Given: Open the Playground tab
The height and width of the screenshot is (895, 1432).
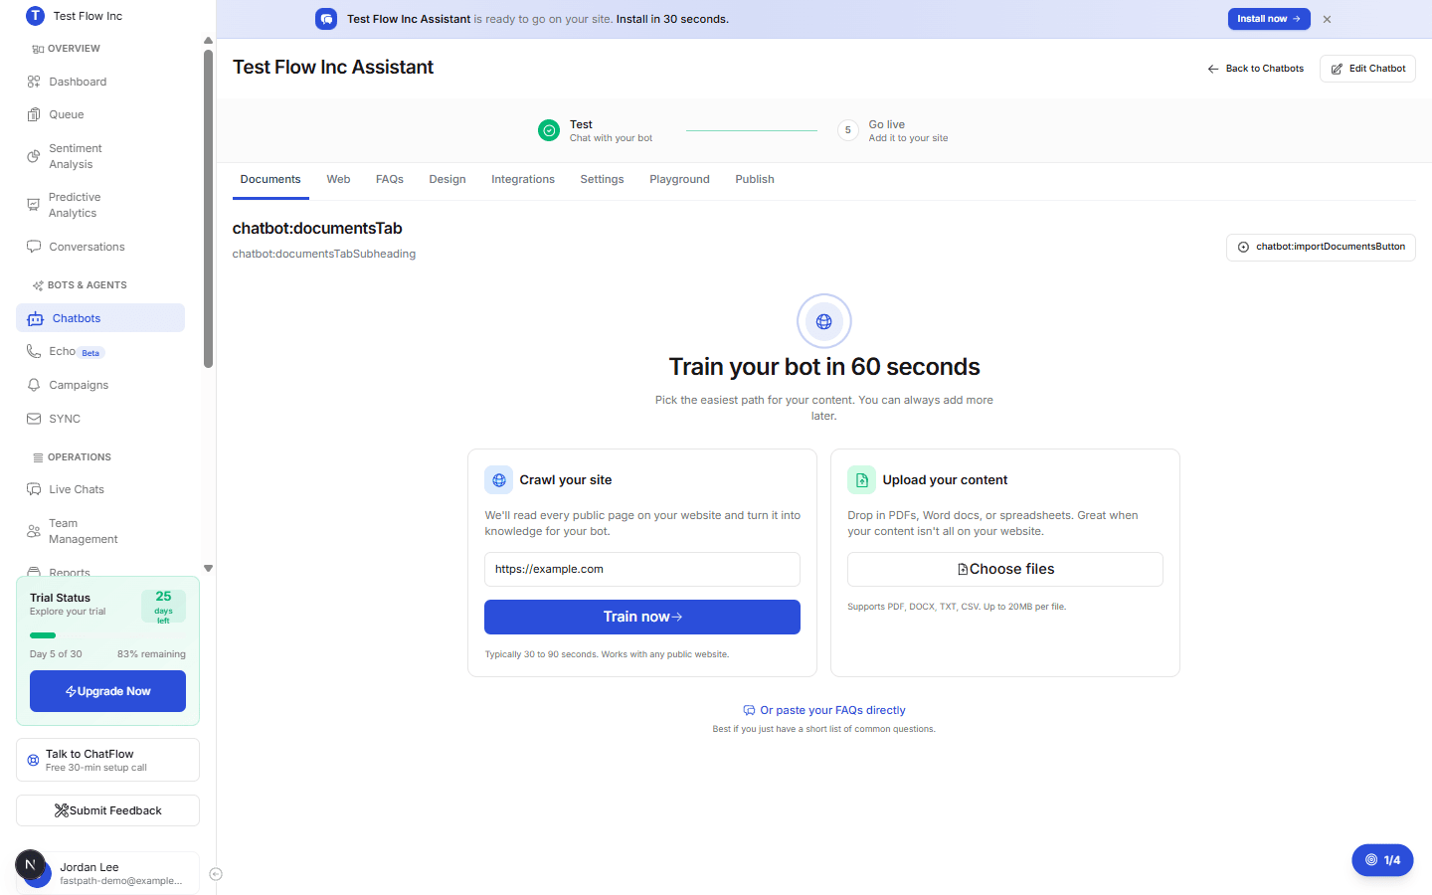Looking at the screenshot, I should [x=679, y=180].
